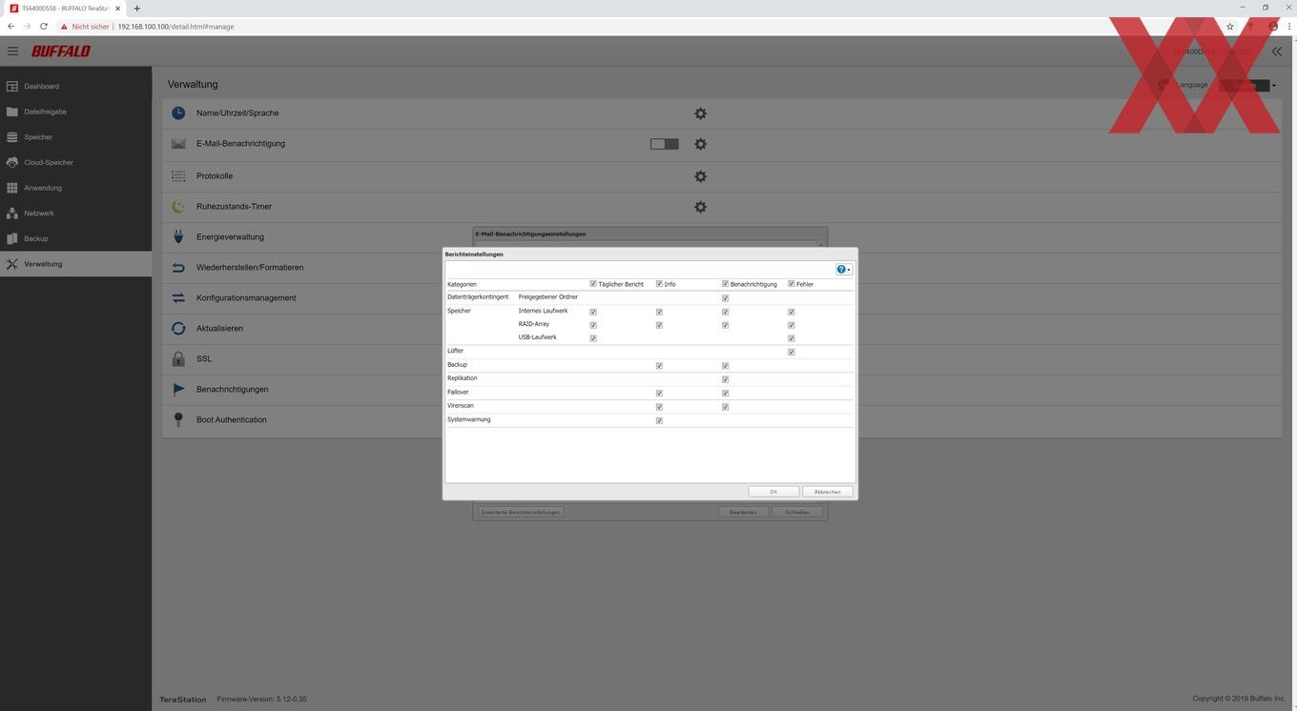Bookmark this page with the star icon
This screenshot has height=711, width=1297.
[1230, 27]
